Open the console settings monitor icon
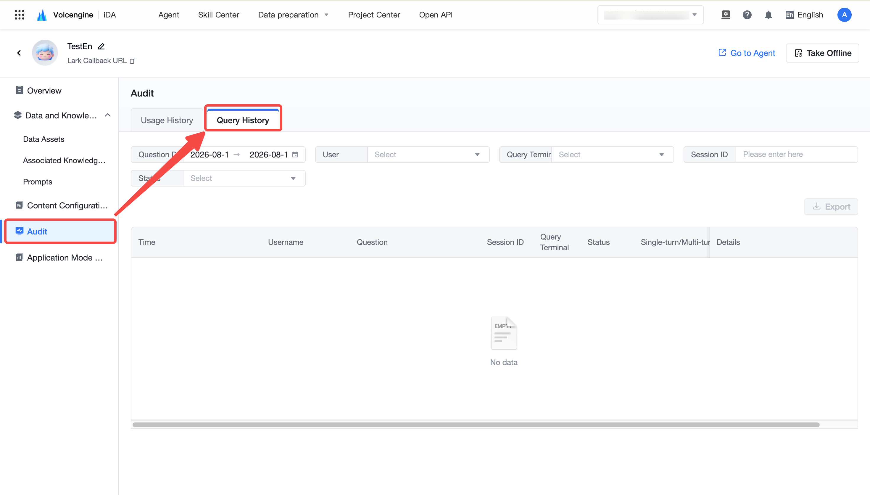 click(x=726, y=15)
